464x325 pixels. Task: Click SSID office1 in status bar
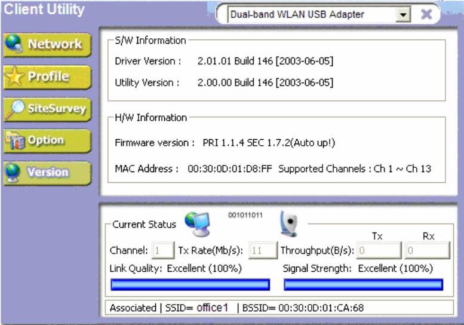pos(197,308)
